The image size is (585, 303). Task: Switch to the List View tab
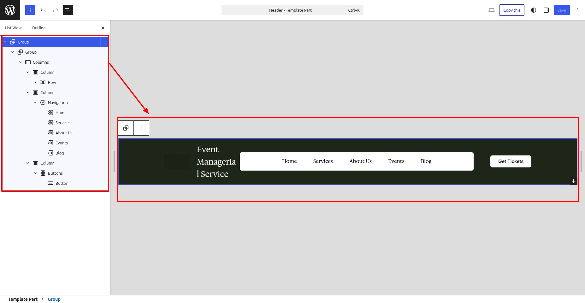(x=13, y=28)
